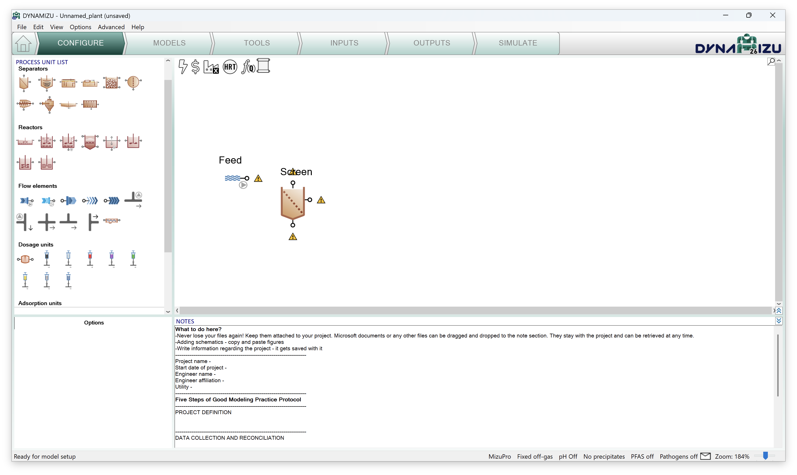Expand canvas with double-up chevron
Screen dimensions: 797x475
pyautogui.click(x=779, y=310)
